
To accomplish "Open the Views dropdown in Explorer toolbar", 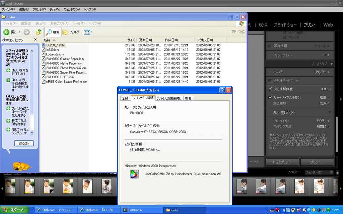I will click(88, 32).
